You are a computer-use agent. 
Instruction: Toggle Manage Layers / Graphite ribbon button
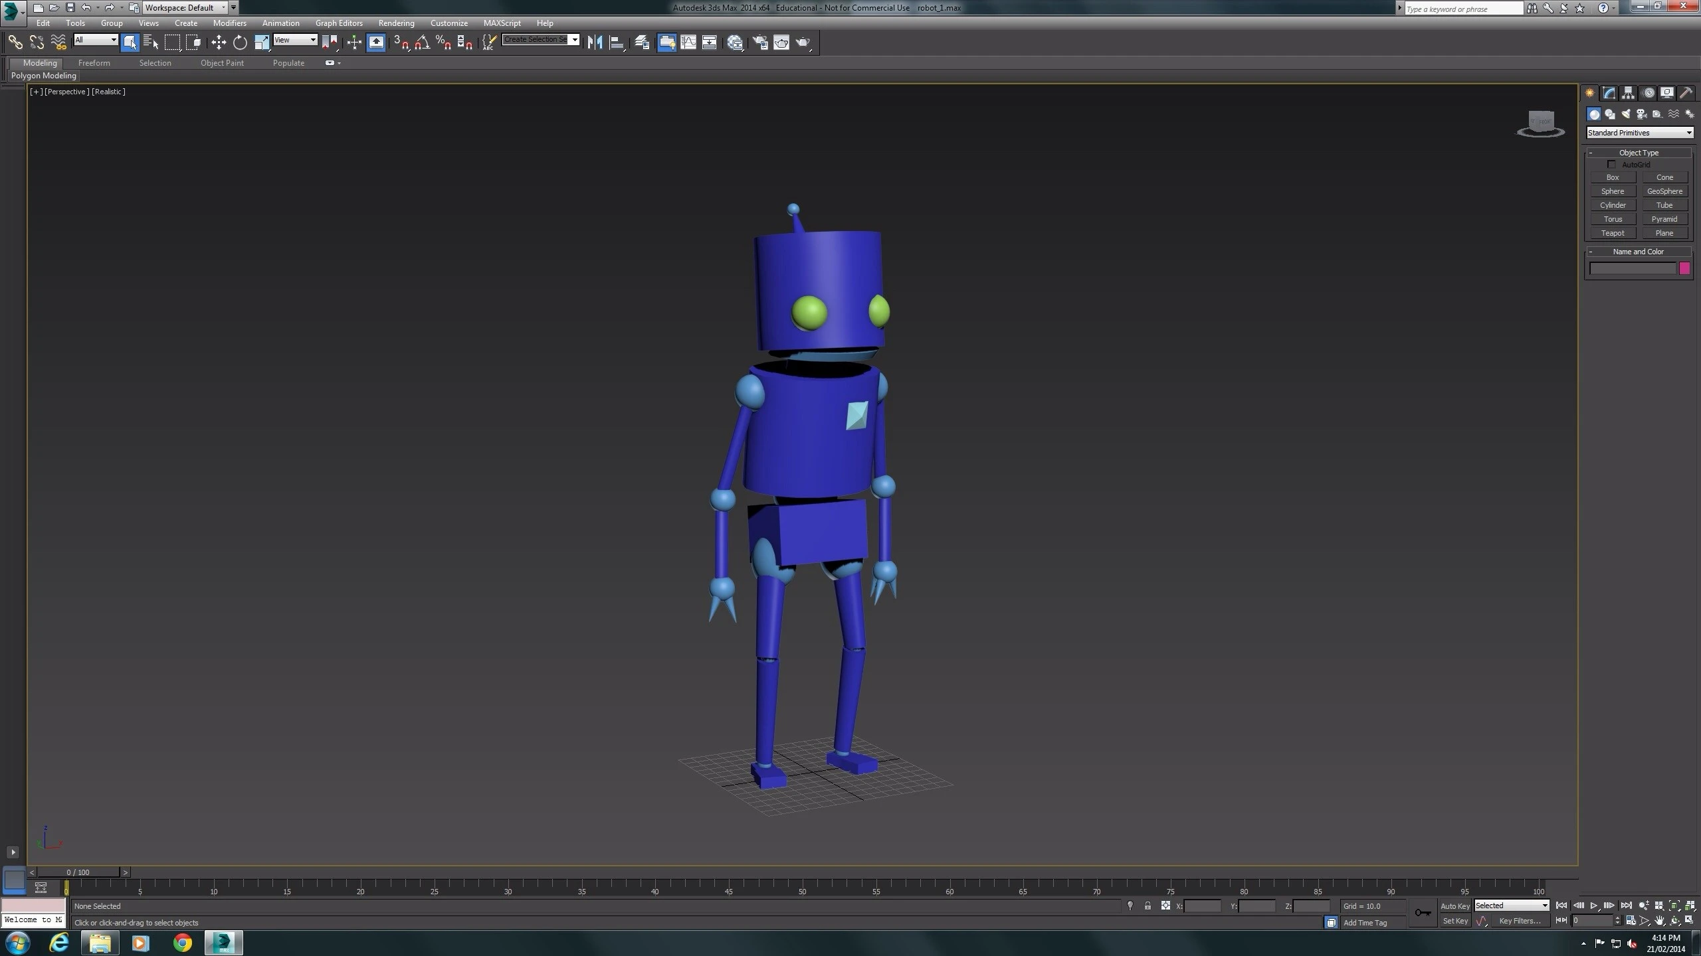click(666, 42)
